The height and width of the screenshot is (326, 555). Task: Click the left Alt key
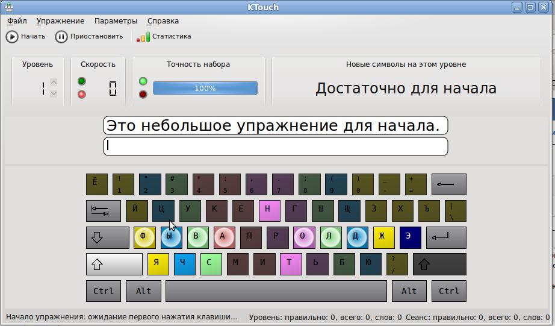point(143,291)
